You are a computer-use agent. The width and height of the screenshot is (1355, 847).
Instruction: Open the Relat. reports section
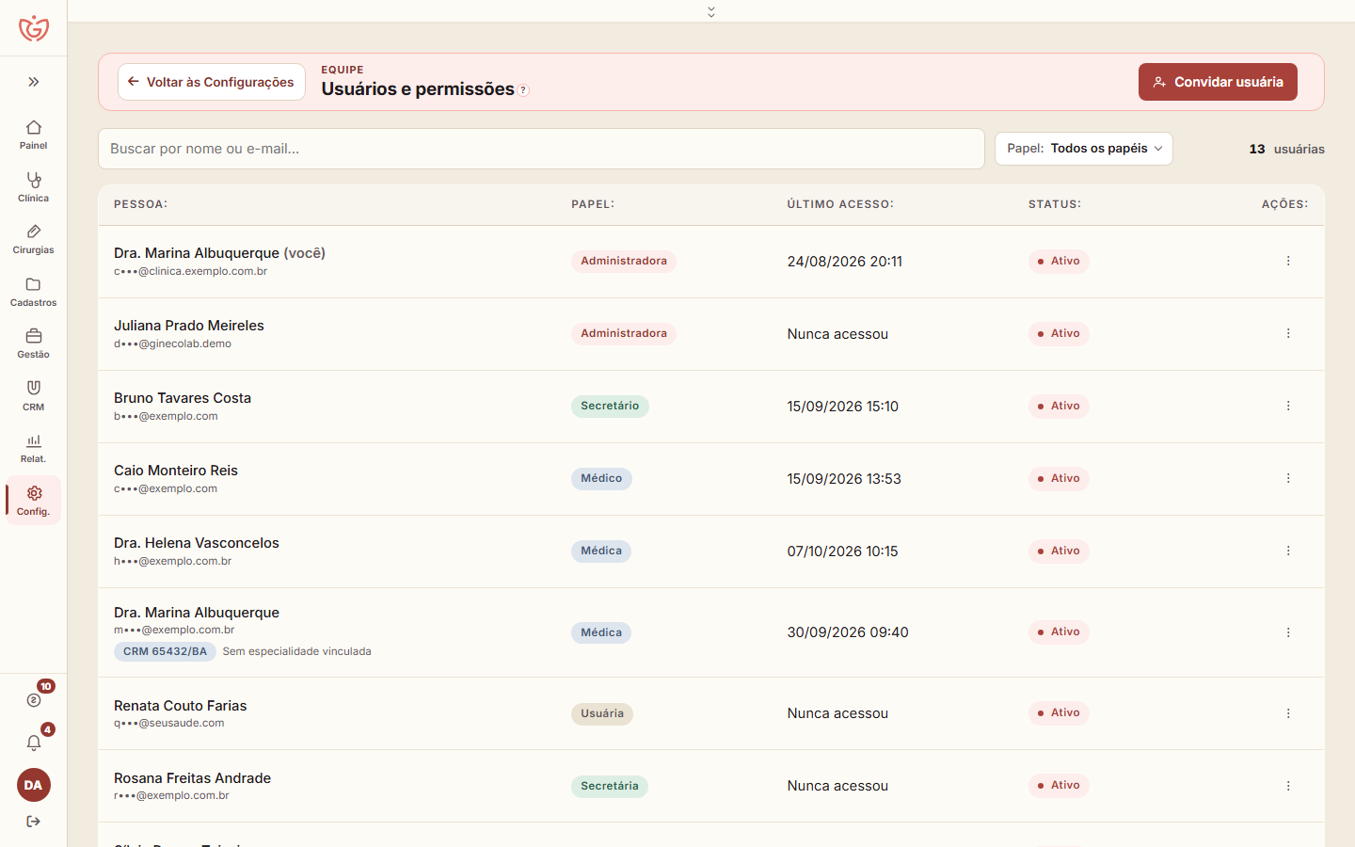(x=34, y=448)
